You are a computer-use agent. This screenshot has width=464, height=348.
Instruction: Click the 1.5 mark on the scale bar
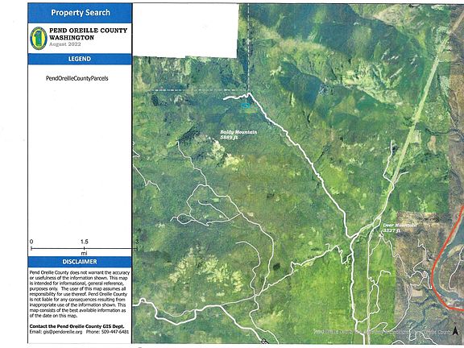pos(85,242)
